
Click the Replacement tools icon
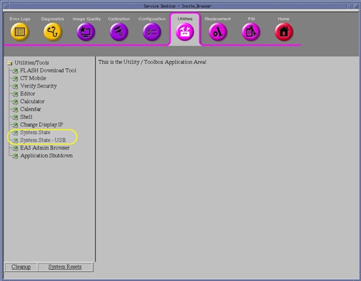tap(217, 32)
